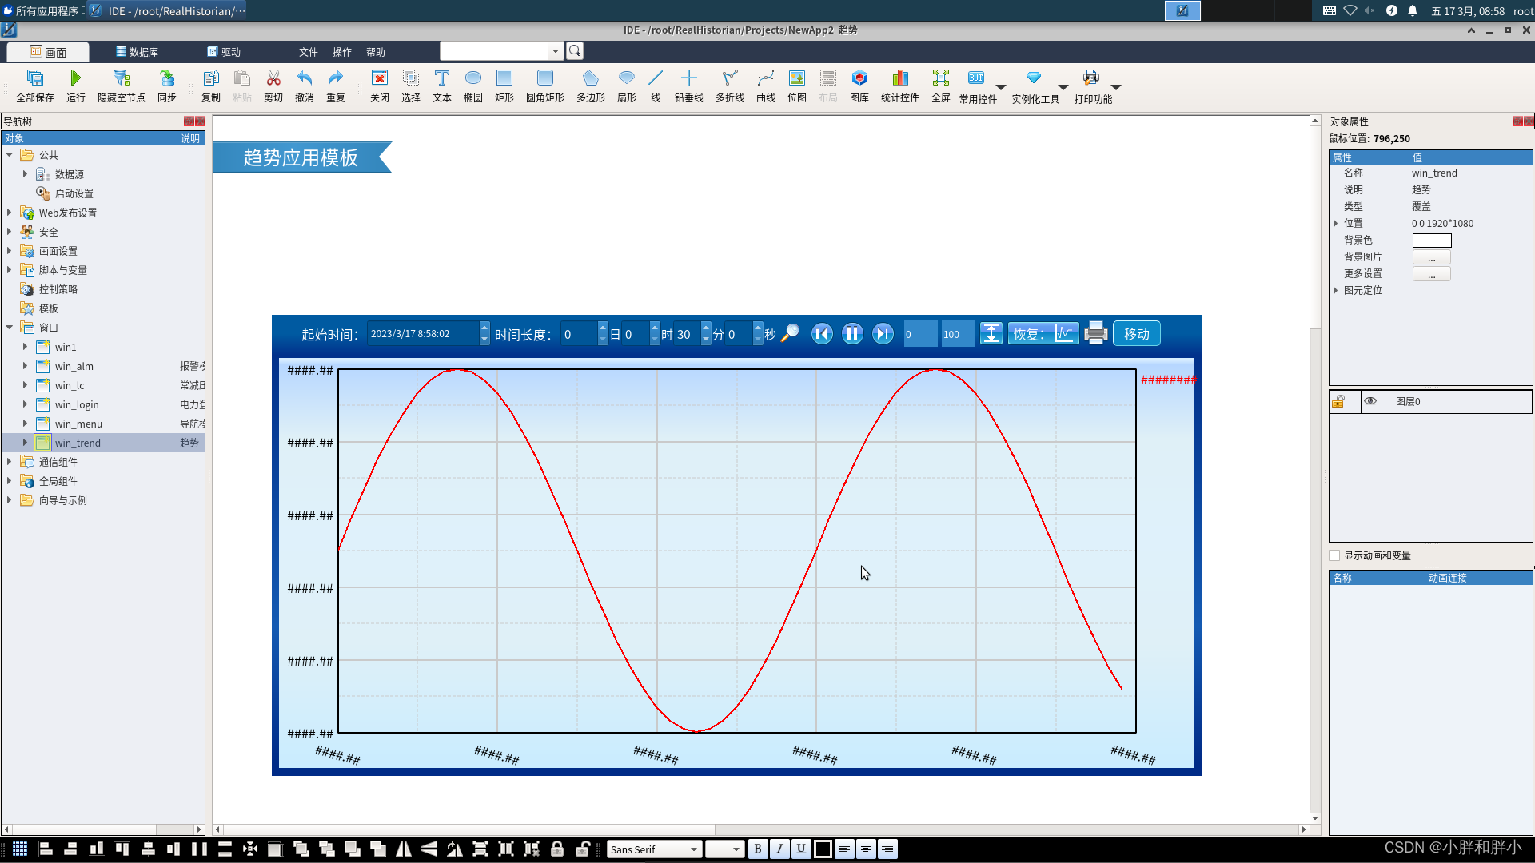The width and height of the screenshot is (1535, 863).
Task: Select the Ellipse (椭圆) drawing tool
Action: 472,78
